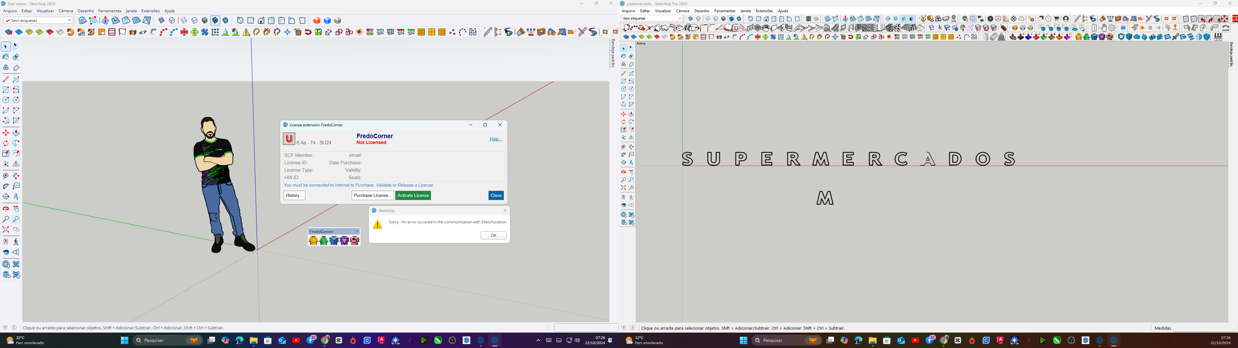1238x348 pixels.
Task: Enable Shaded With Textures style in SketchUp 2024
Action: point(215,21)
